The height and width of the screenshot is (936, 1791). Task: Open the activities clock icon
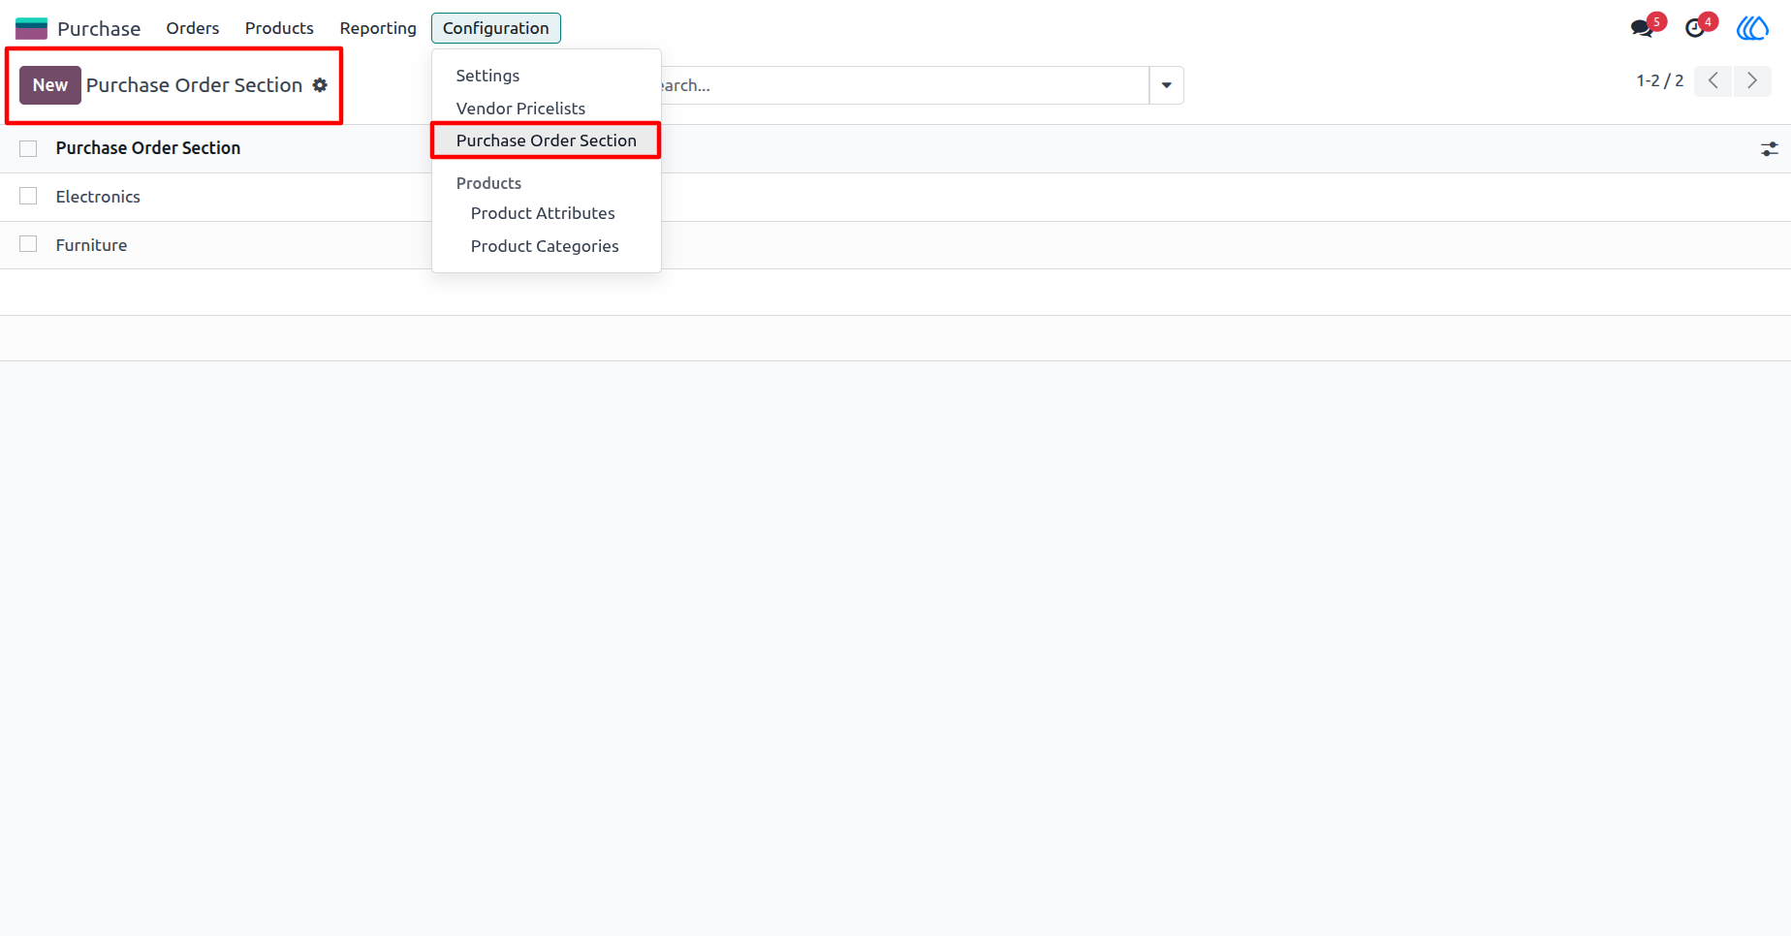click(1695, 28)
